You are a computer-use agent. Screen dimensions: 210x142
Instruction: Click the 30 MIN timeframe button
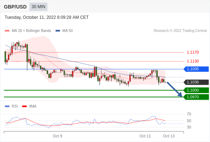(x=38, y=7)
